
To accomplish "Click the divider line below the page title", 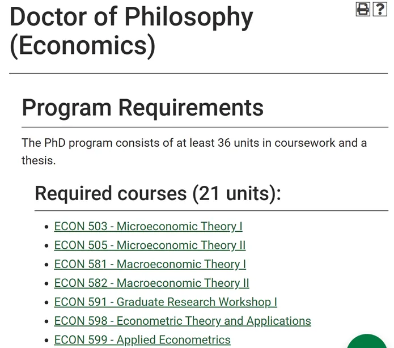I will [x=198, y=73].
